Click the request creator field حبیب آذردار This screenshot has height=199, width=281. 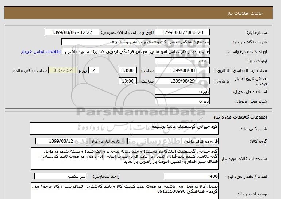[x=136, y=51]
